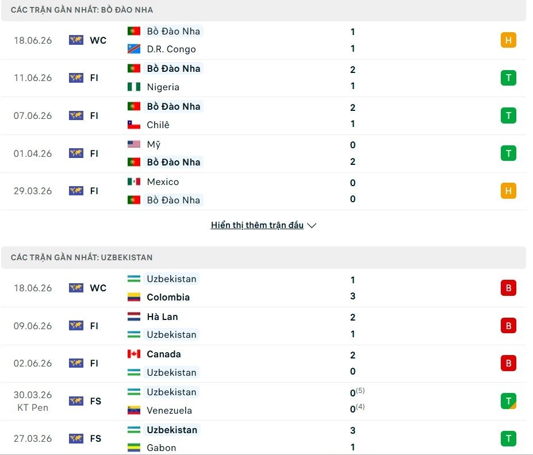Open the Uzbekistan vs Gabon match row
Image resolution: width=533 pixels, height=455 pixels.
pyautogui.click(x=264, y=438)
